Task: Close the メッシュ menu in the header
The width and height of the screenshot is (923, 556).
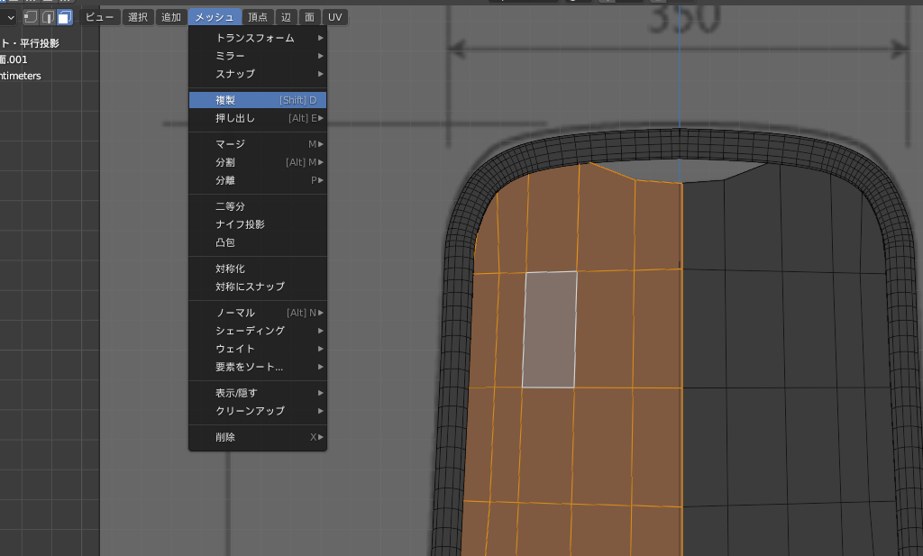Action: 215,17
